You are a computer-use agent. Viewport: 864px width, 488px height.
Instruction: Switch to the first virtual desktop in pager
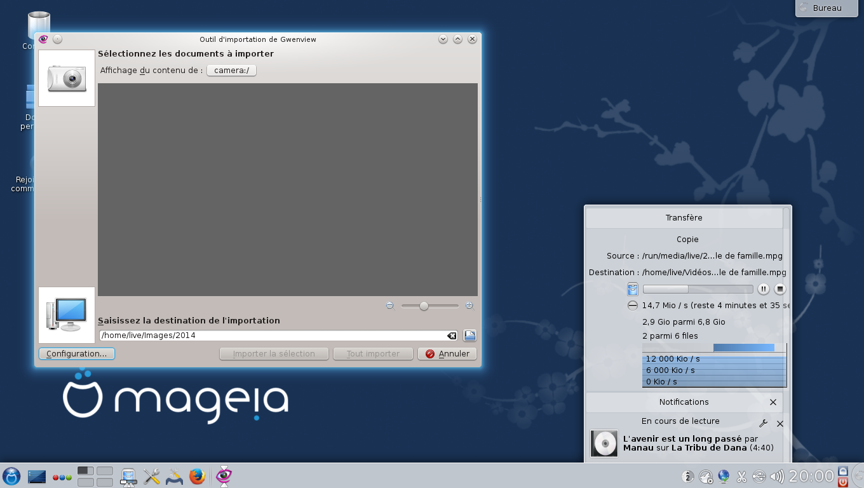pyautogui.click(x=86, y=471)
